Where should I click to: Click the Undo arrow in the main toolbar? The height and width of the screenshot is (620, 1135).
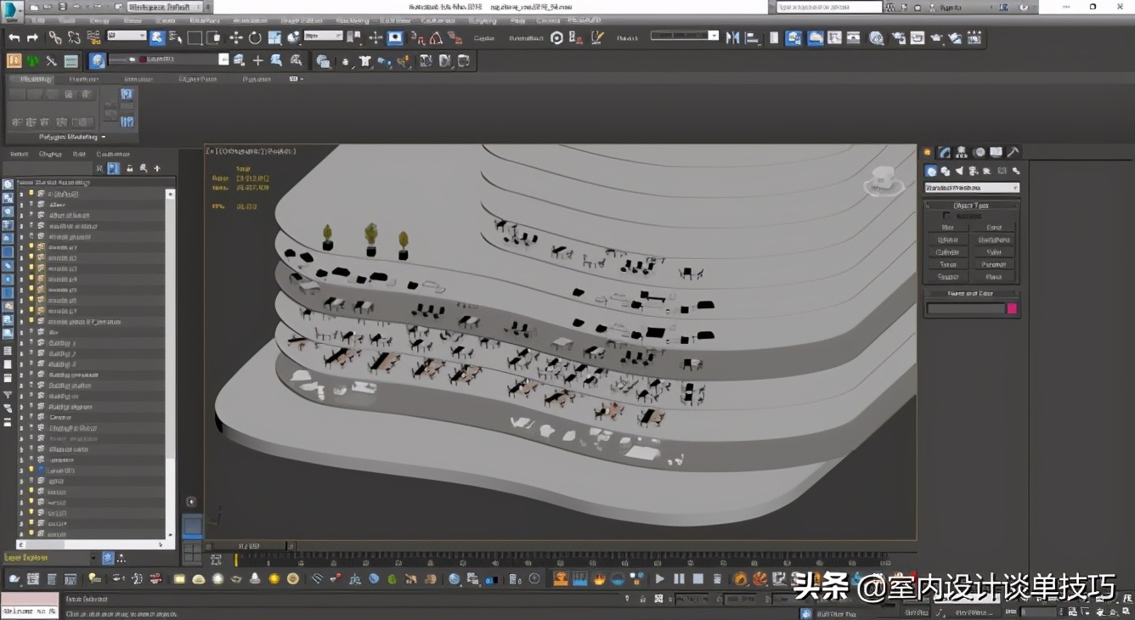(x=14, y=37)
